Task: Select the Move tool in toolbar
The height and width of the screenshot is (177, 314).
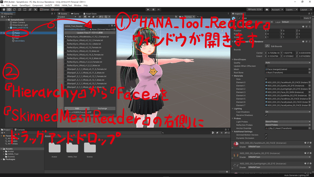Action: (x=9, y=9)
